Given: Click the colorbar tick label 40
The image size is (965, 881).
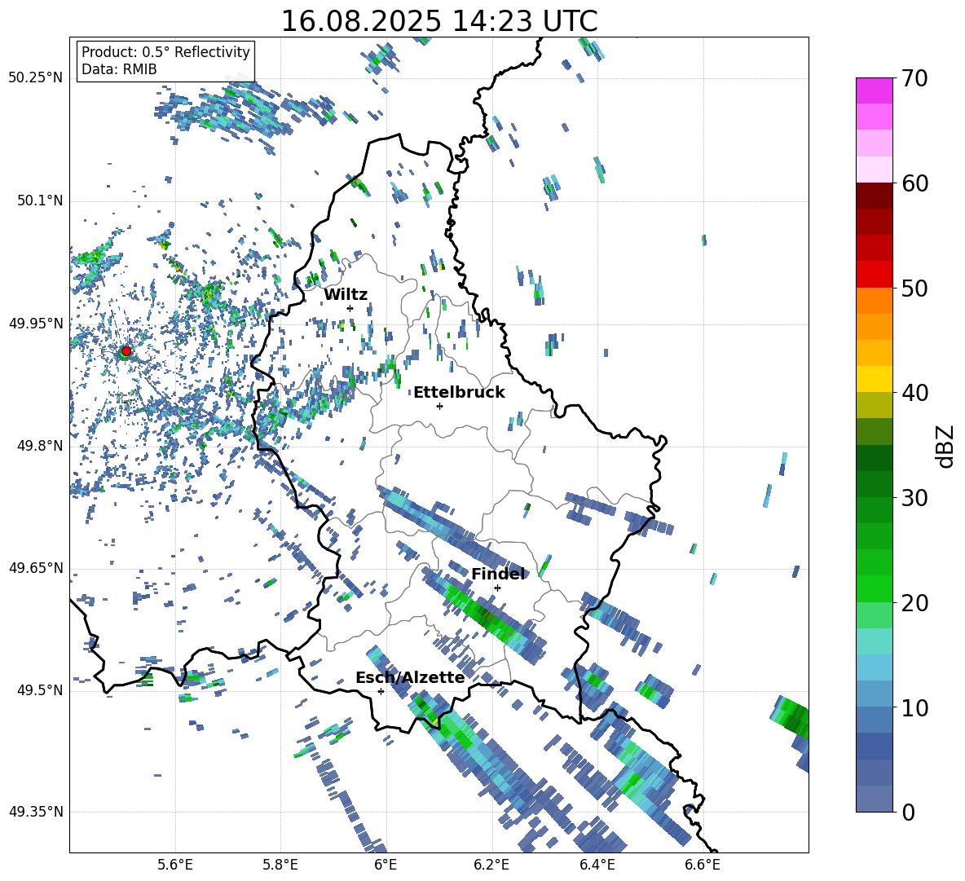Looking at the screenshot, I should pyautogui.click(x=914, y=393).
